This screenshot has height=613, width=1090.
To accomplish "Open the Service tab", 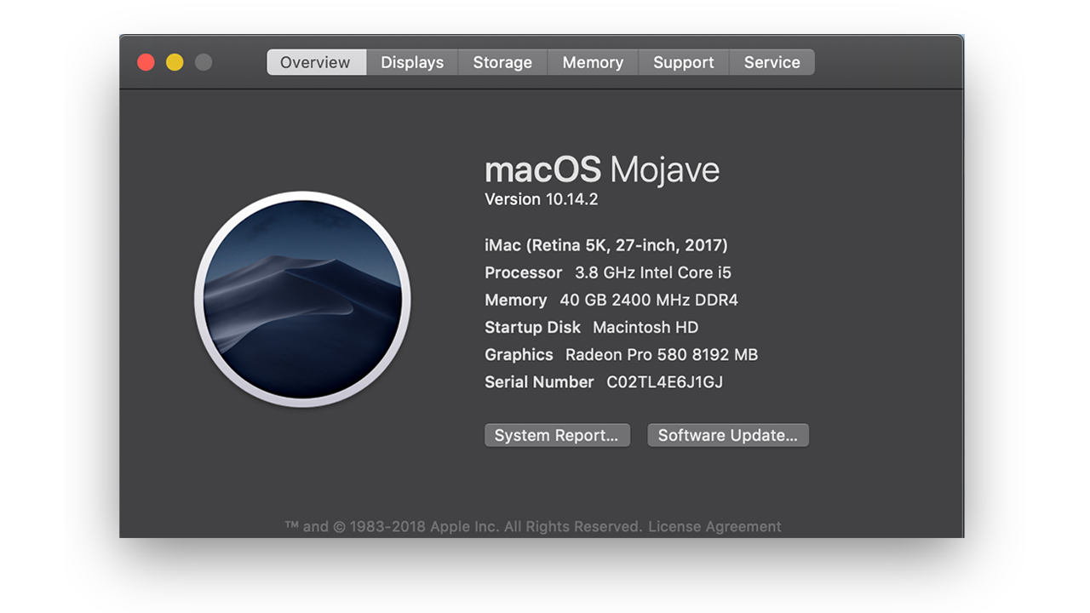I will pos(772,62).
